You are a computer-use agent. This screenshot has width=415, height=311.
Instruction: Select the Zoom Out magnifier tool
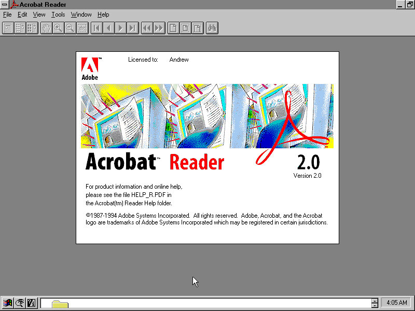[70, 28]
